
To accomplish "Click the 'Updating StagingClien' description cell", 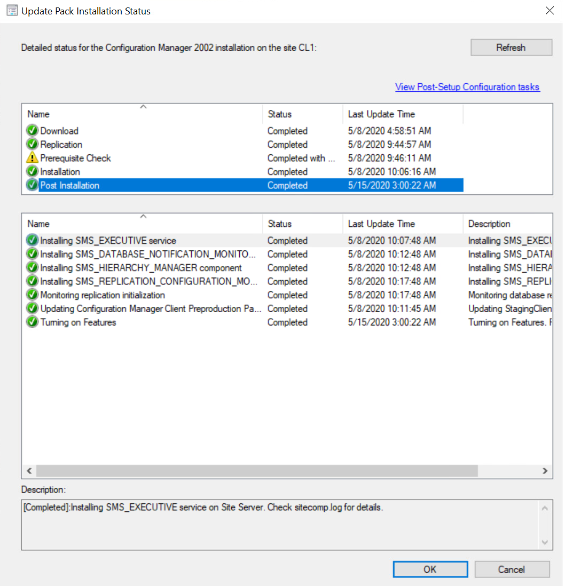I will coord(510,308).
